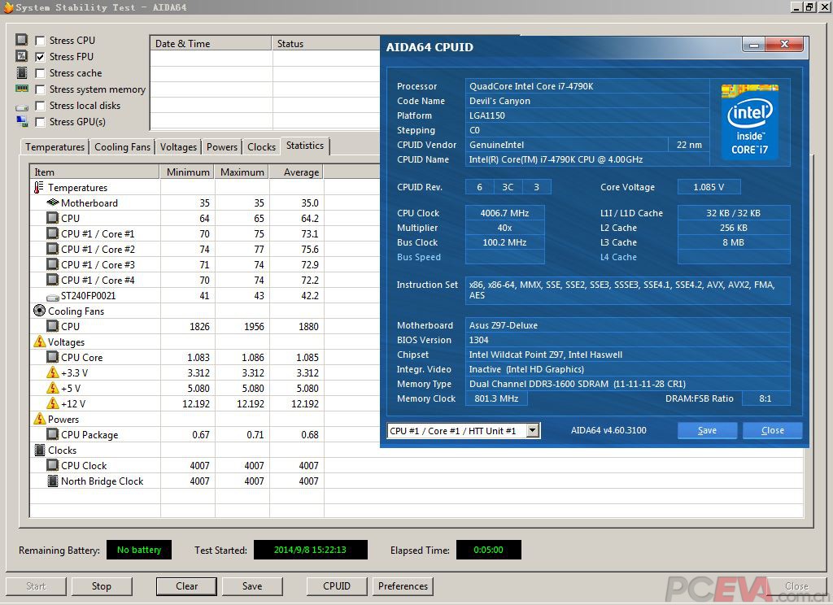
Task: Click the disk drive icon beside Stress local disks
Action: [x=22, y=107]
